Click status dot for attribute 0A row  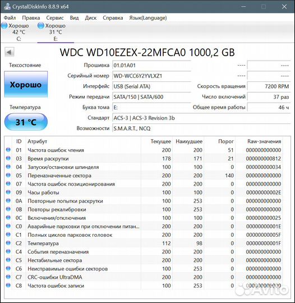[x=8, y=200]
